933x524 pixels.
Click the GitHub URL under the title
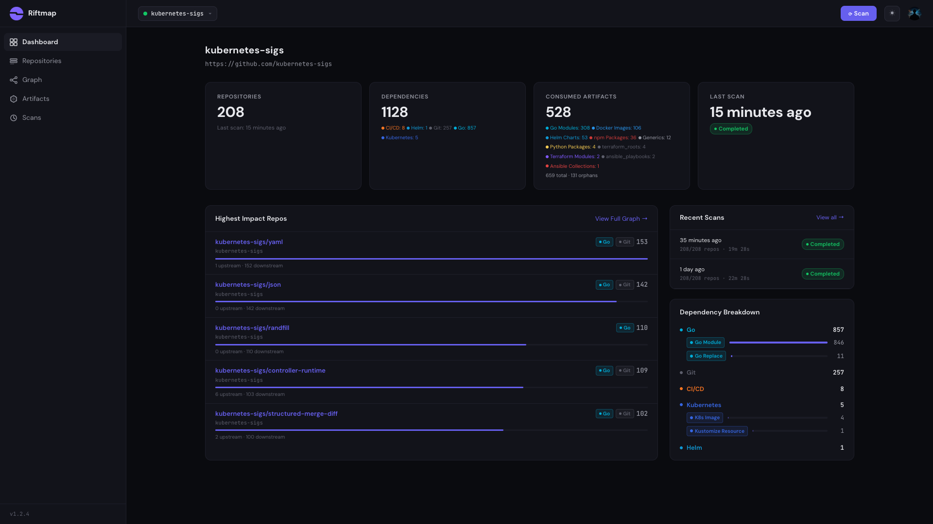(x=268, y=64)
